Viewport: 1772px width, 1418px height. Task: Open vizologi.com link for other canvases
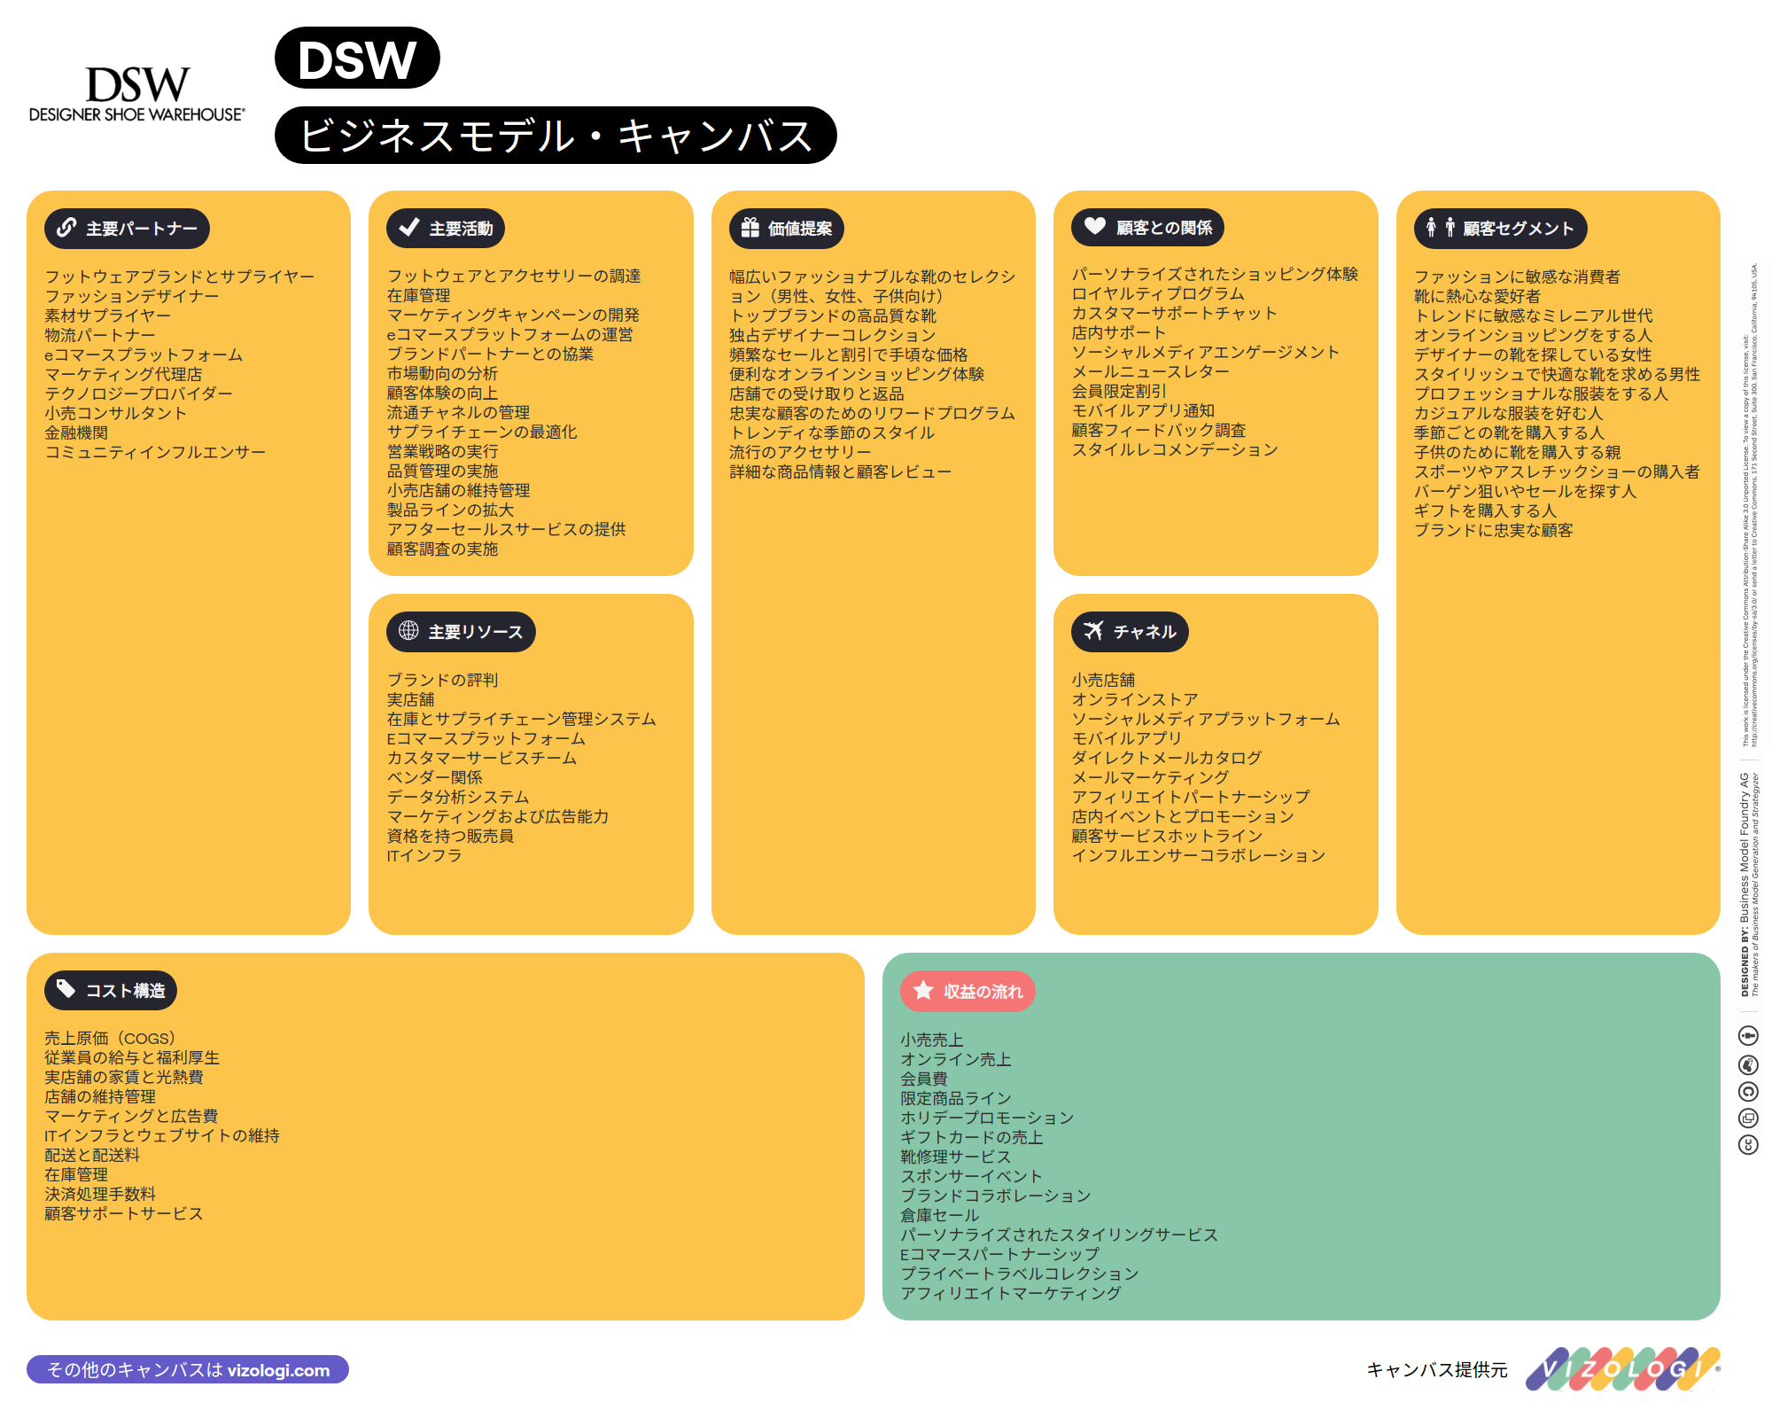click(188, 1369)
